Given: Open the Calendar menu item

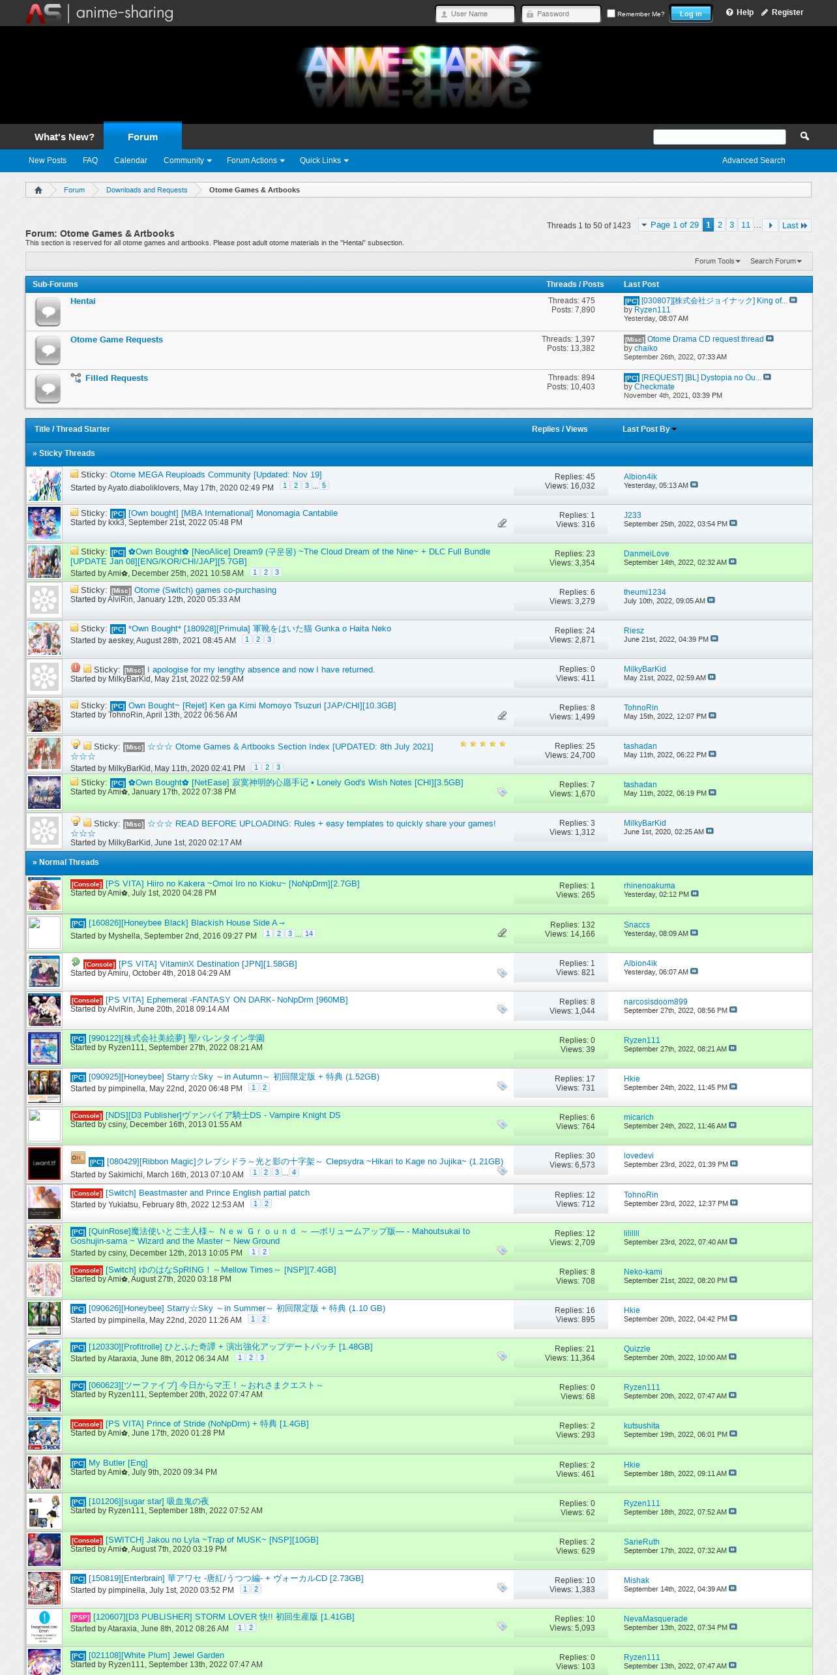Looking at the screenshot, I should pos(130,160).
